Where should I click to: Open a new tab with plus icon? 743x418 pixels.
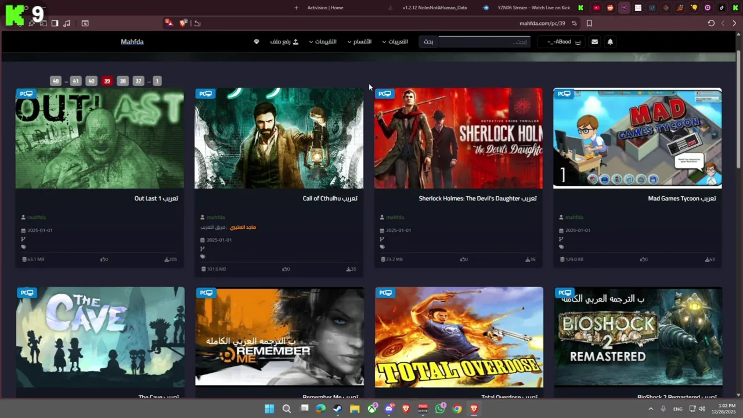coord(296,8)
